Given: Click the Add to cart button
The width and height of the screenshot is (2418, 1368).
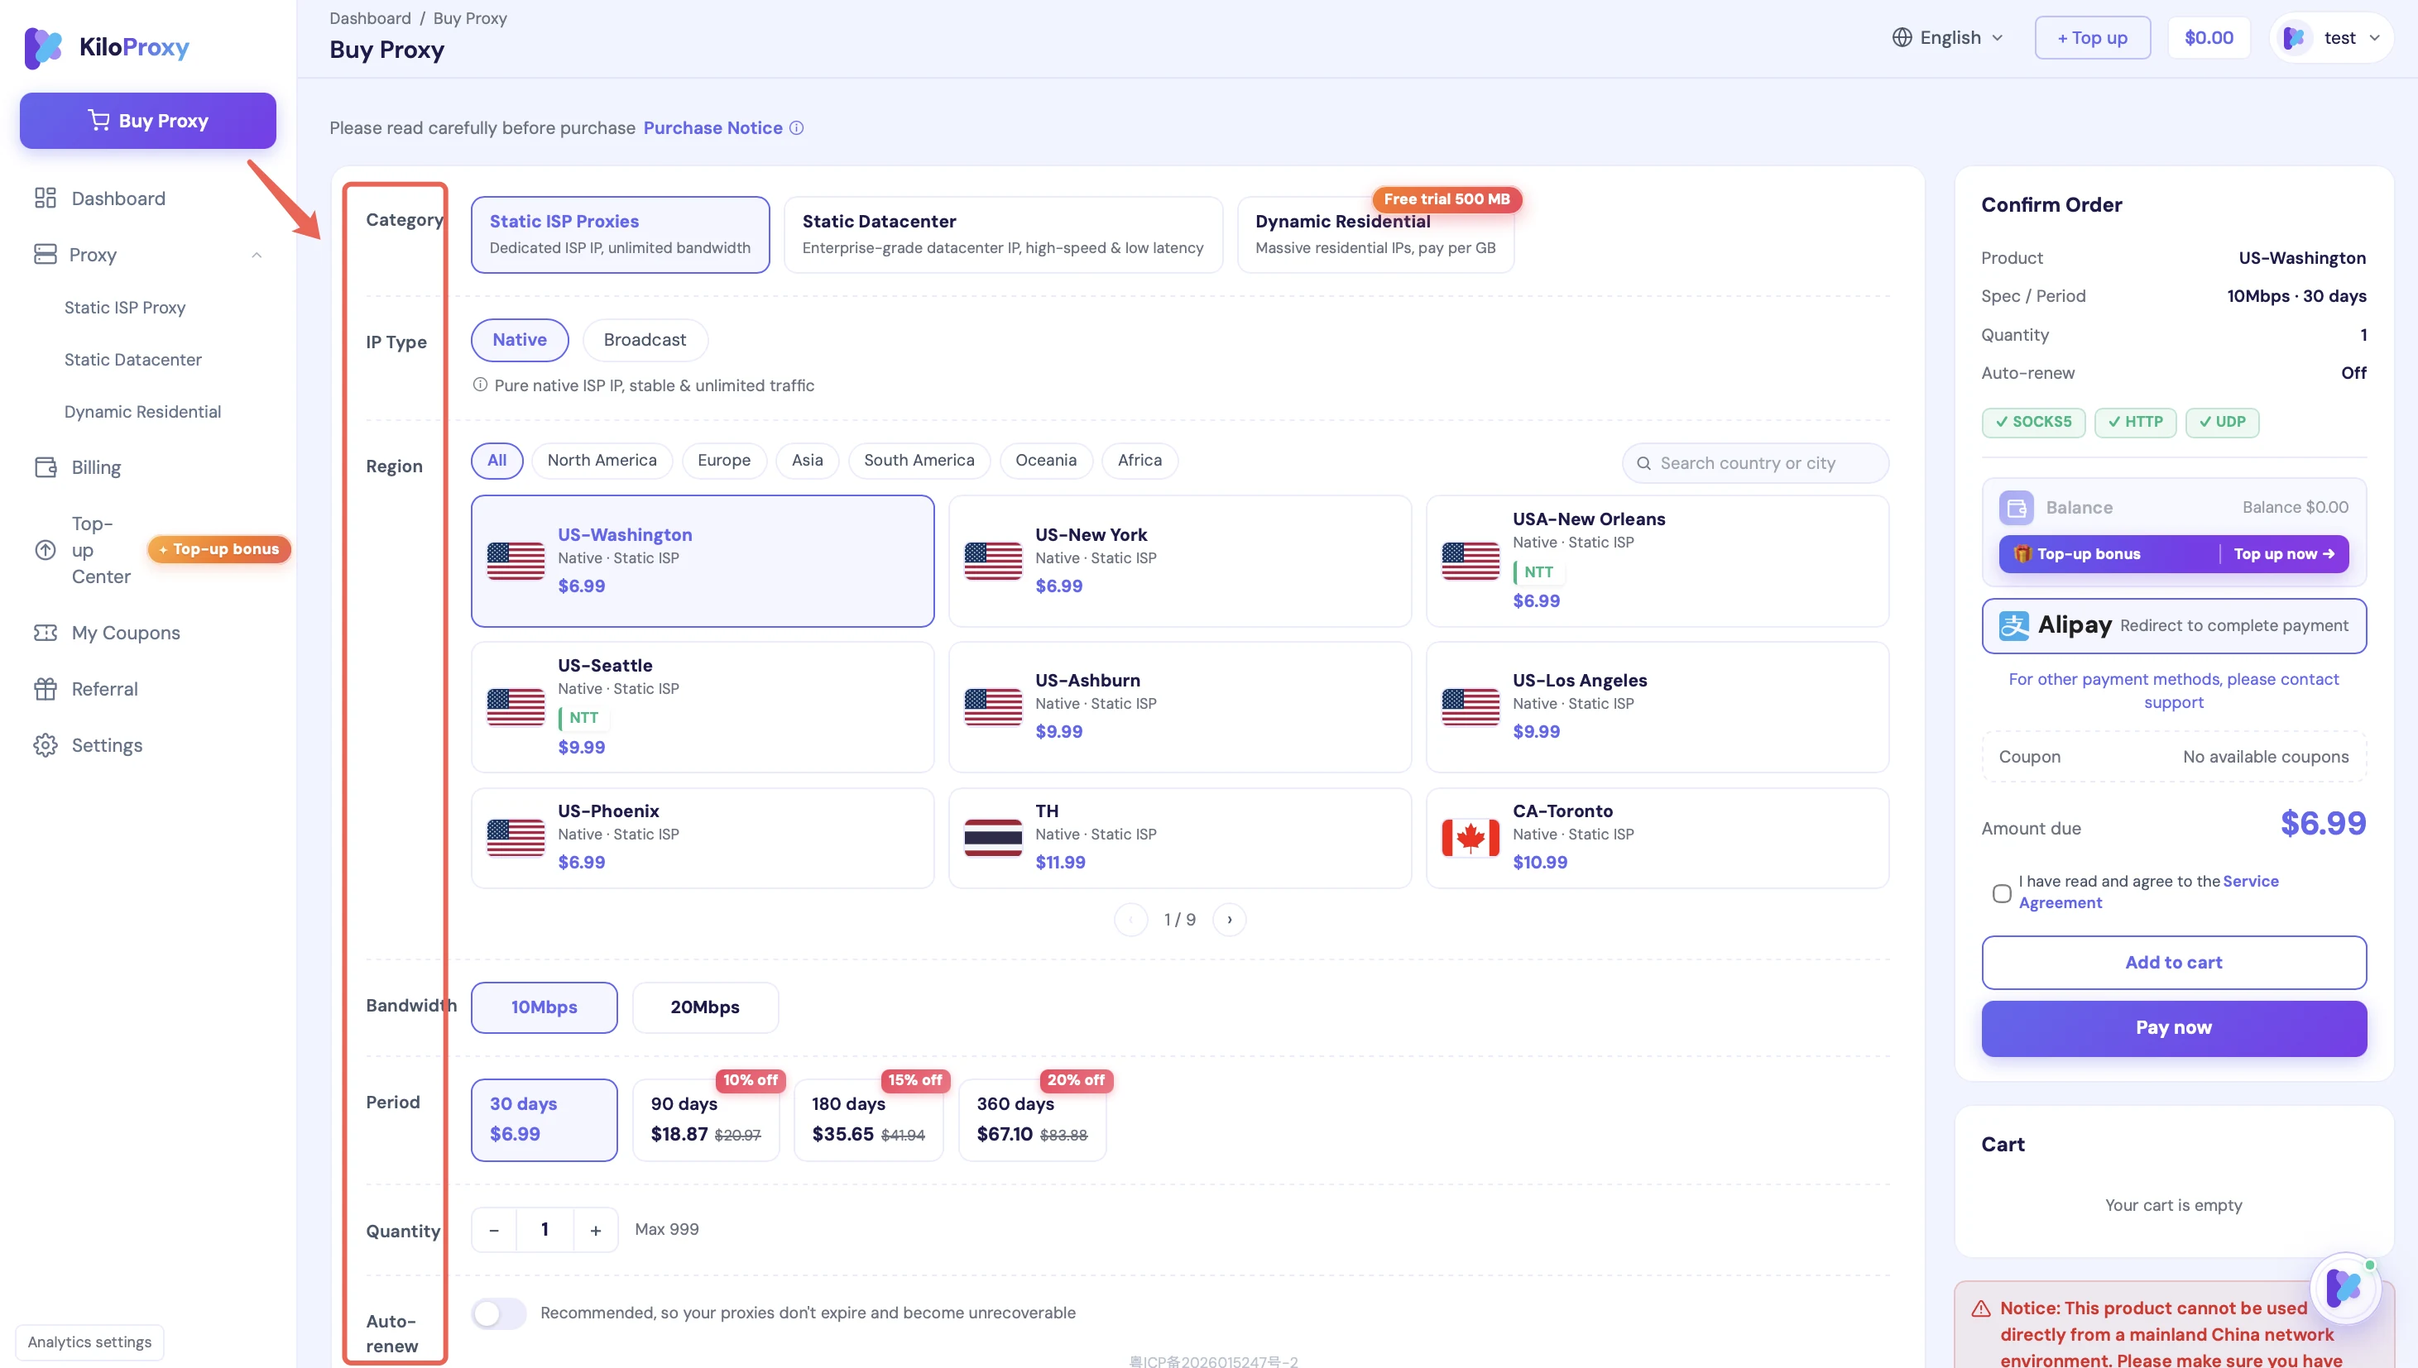Looking at the screenshot, I should pyautogui.click(x=2174, y=962).
